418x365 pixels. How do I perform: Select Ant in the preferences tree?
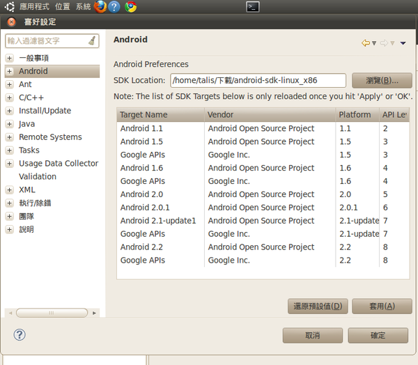pyautogui.click(x=25, y=84)
